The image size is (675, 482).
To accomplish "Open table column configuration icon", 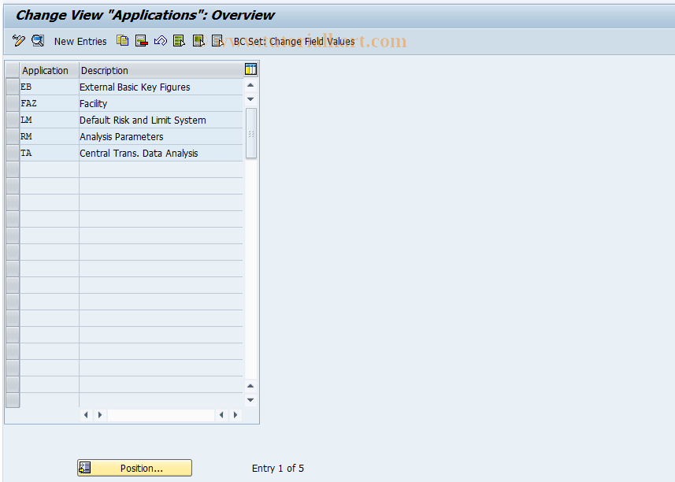I will pos(250,69).
